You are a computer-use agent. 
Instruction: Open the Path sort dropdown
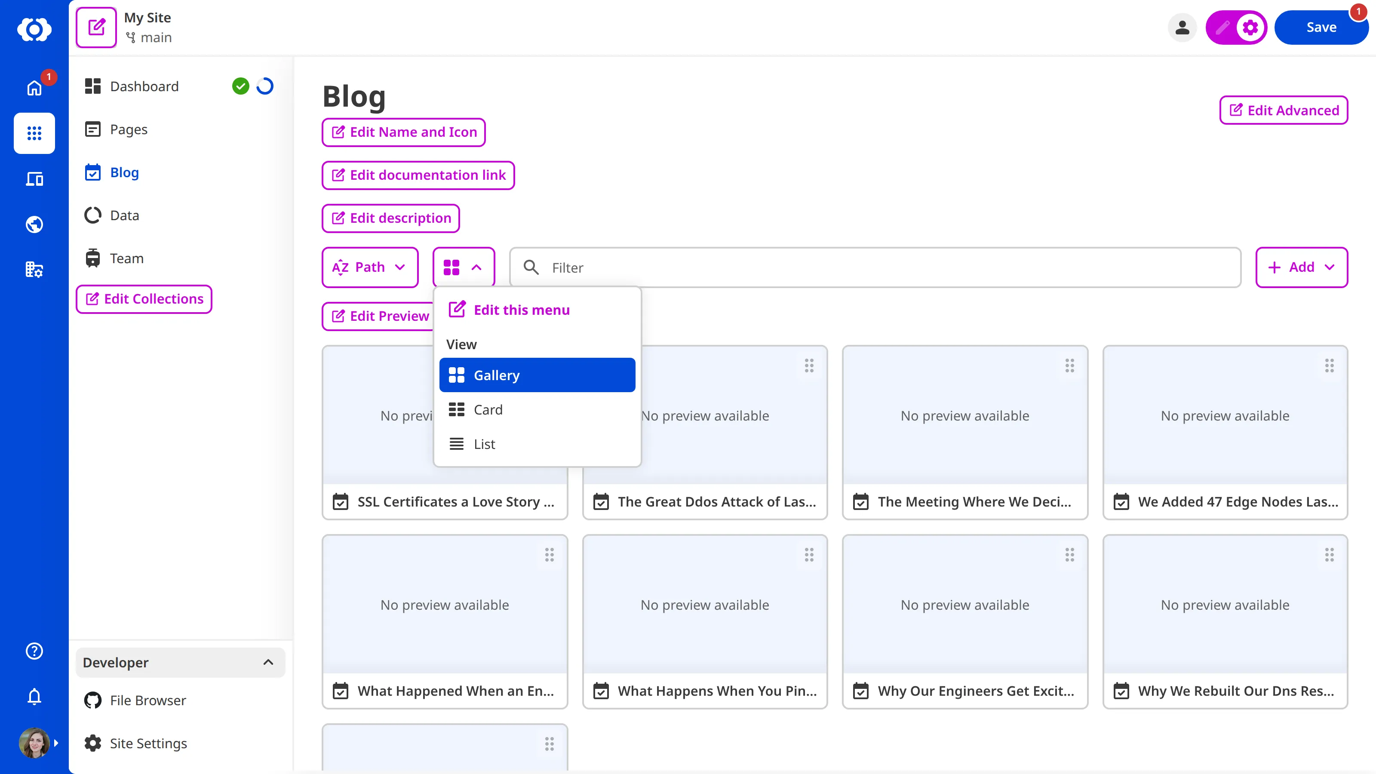(x=370, y=267)
